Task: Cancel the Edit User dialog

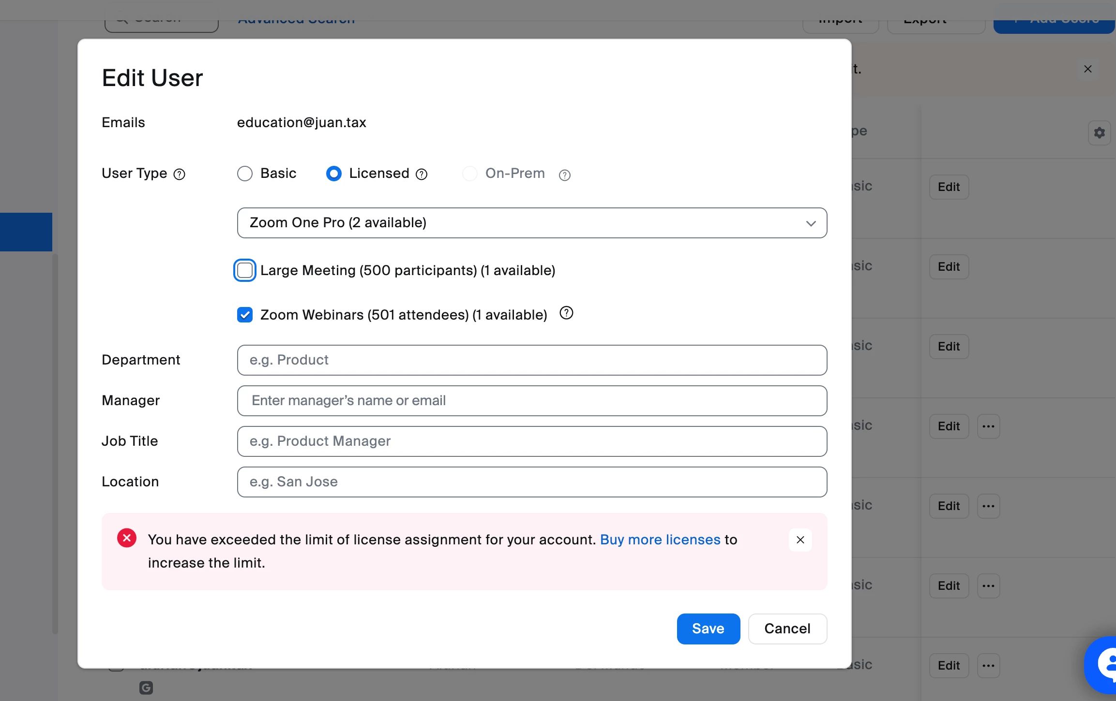Action: point(787,628)
